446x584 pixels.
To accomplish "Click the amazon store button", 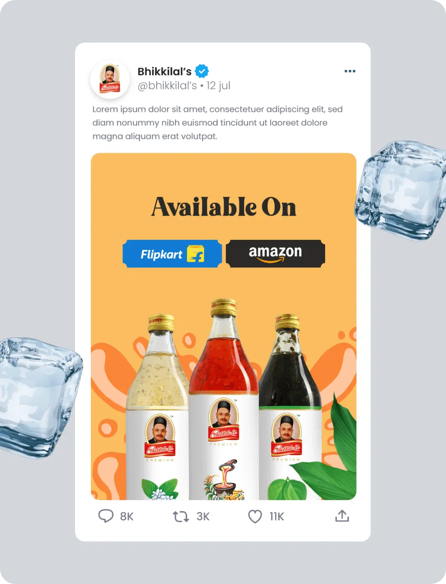I will pyautogui.click(x=276, y=254).
